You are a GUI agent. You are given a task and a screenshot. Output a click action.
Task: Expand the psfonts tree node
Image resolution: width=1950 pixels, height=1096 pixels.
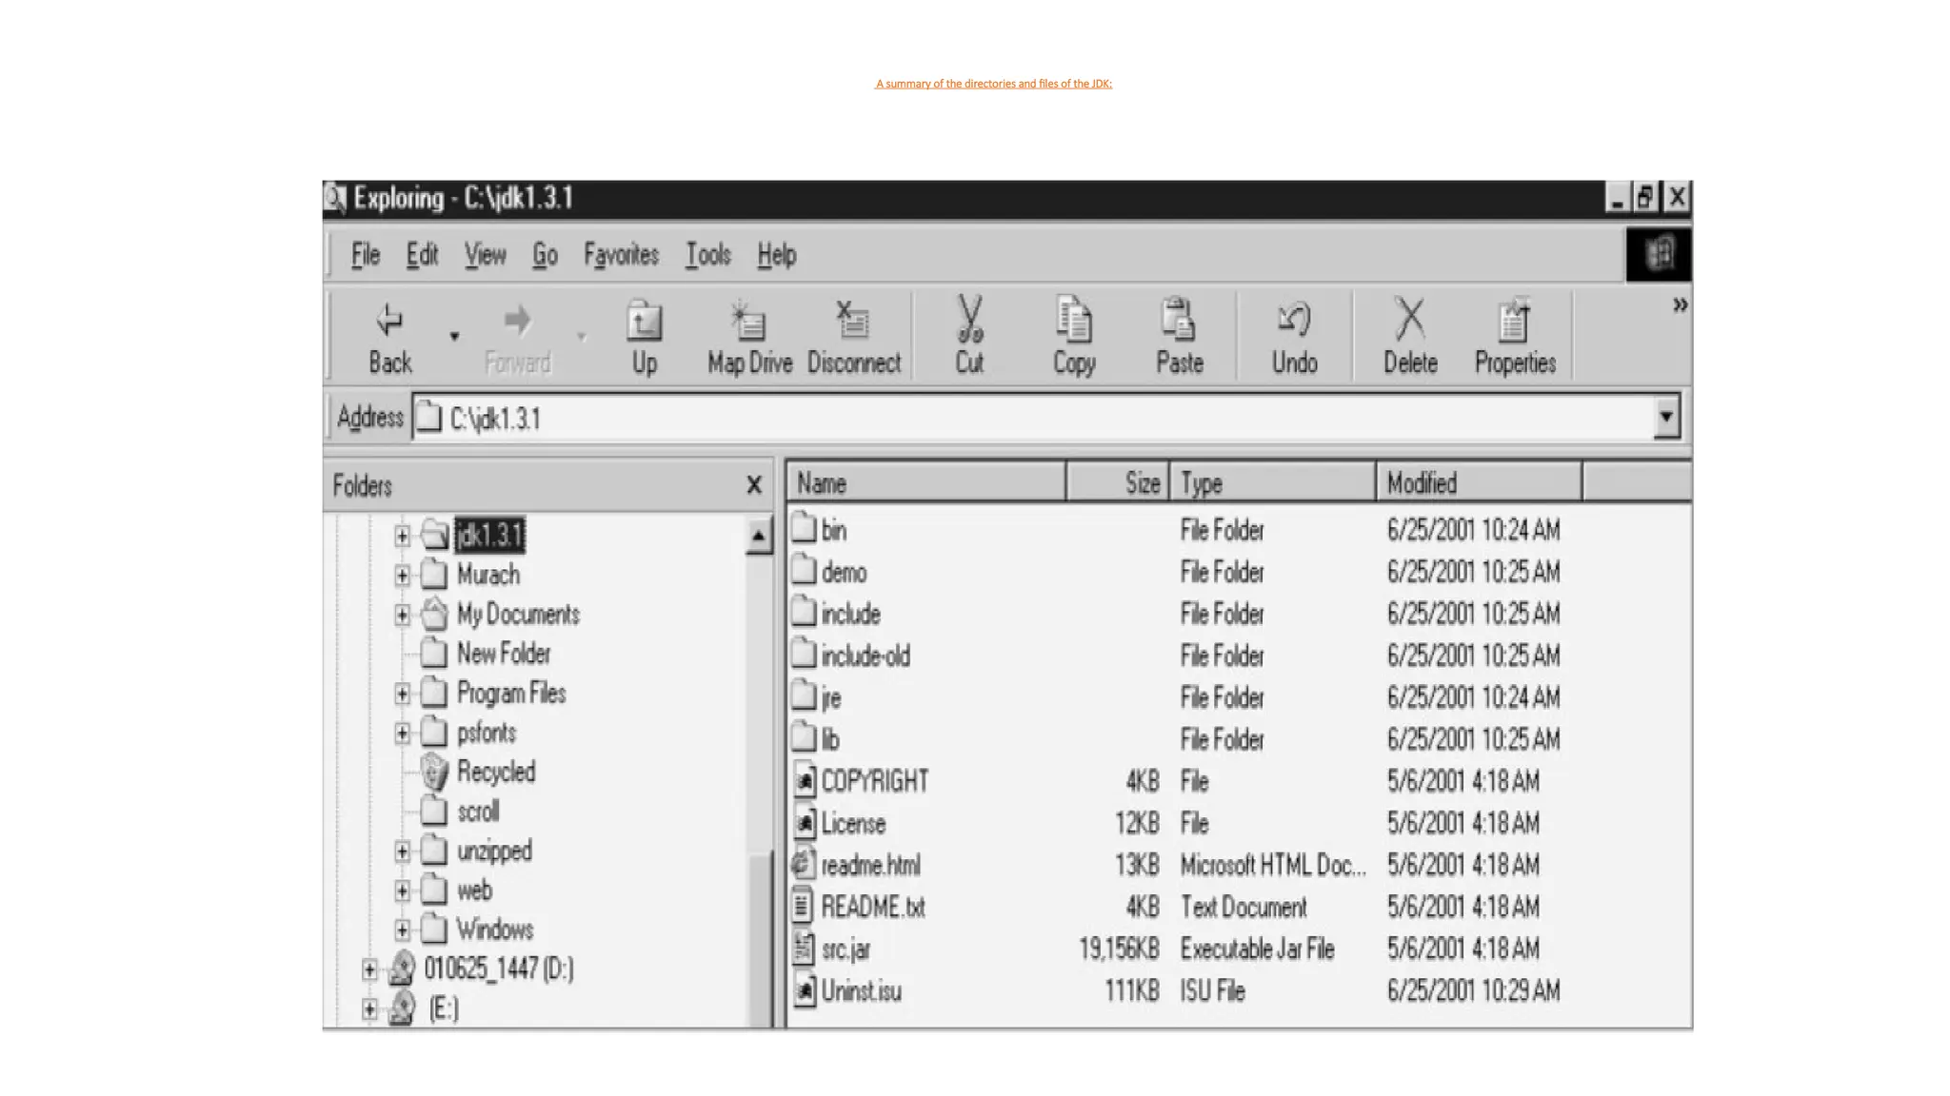[402, 734]
